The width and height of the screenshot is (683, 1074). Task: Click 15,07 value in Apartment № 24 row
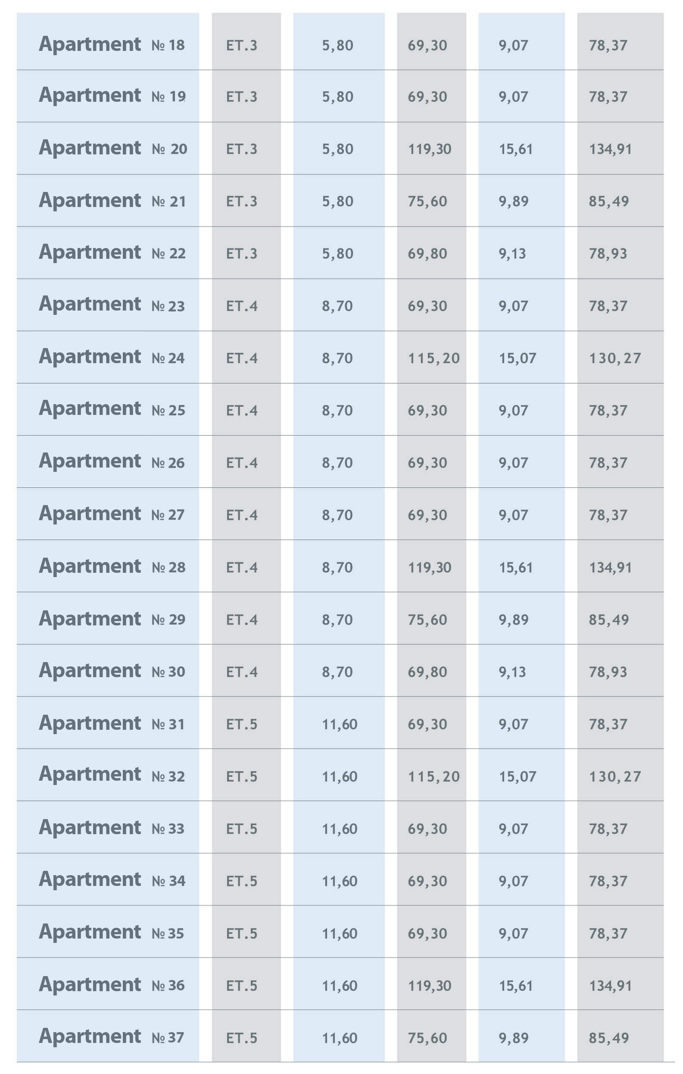point(517,358)
